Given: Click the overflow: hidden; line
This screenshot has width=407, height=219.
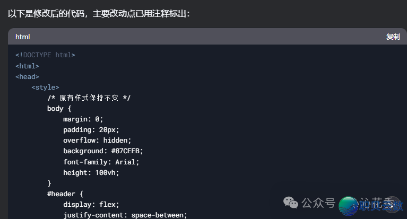Looking at the screenshot, I should pos(97,141).
